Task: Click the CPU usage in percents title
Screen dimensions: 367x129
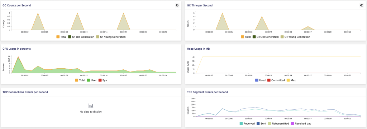Action: [16, 49]
